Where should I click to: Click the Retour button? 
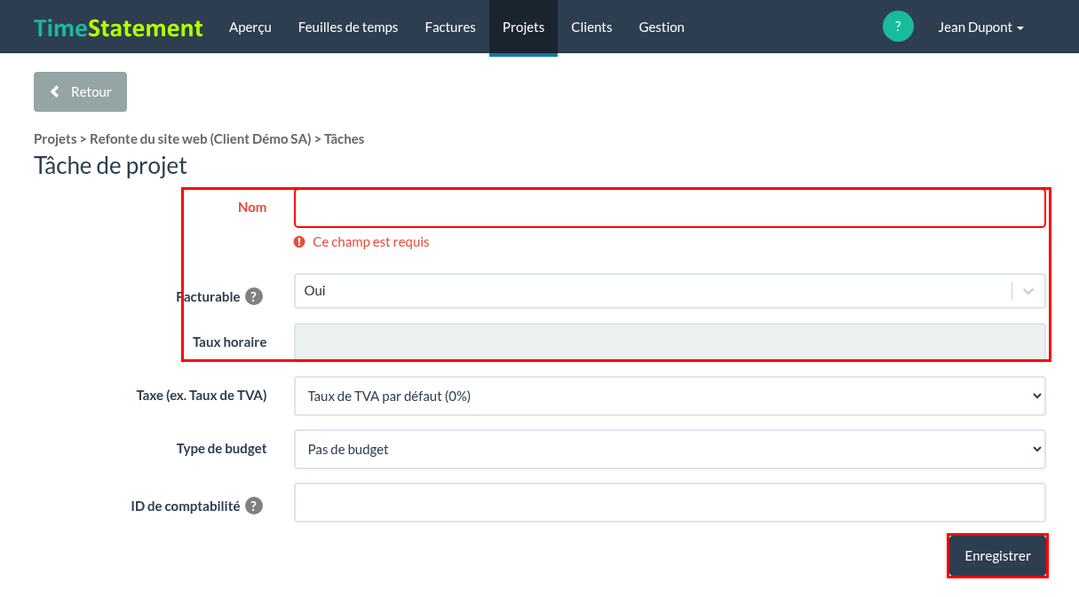pyautogui.click(x=80, y=92)
